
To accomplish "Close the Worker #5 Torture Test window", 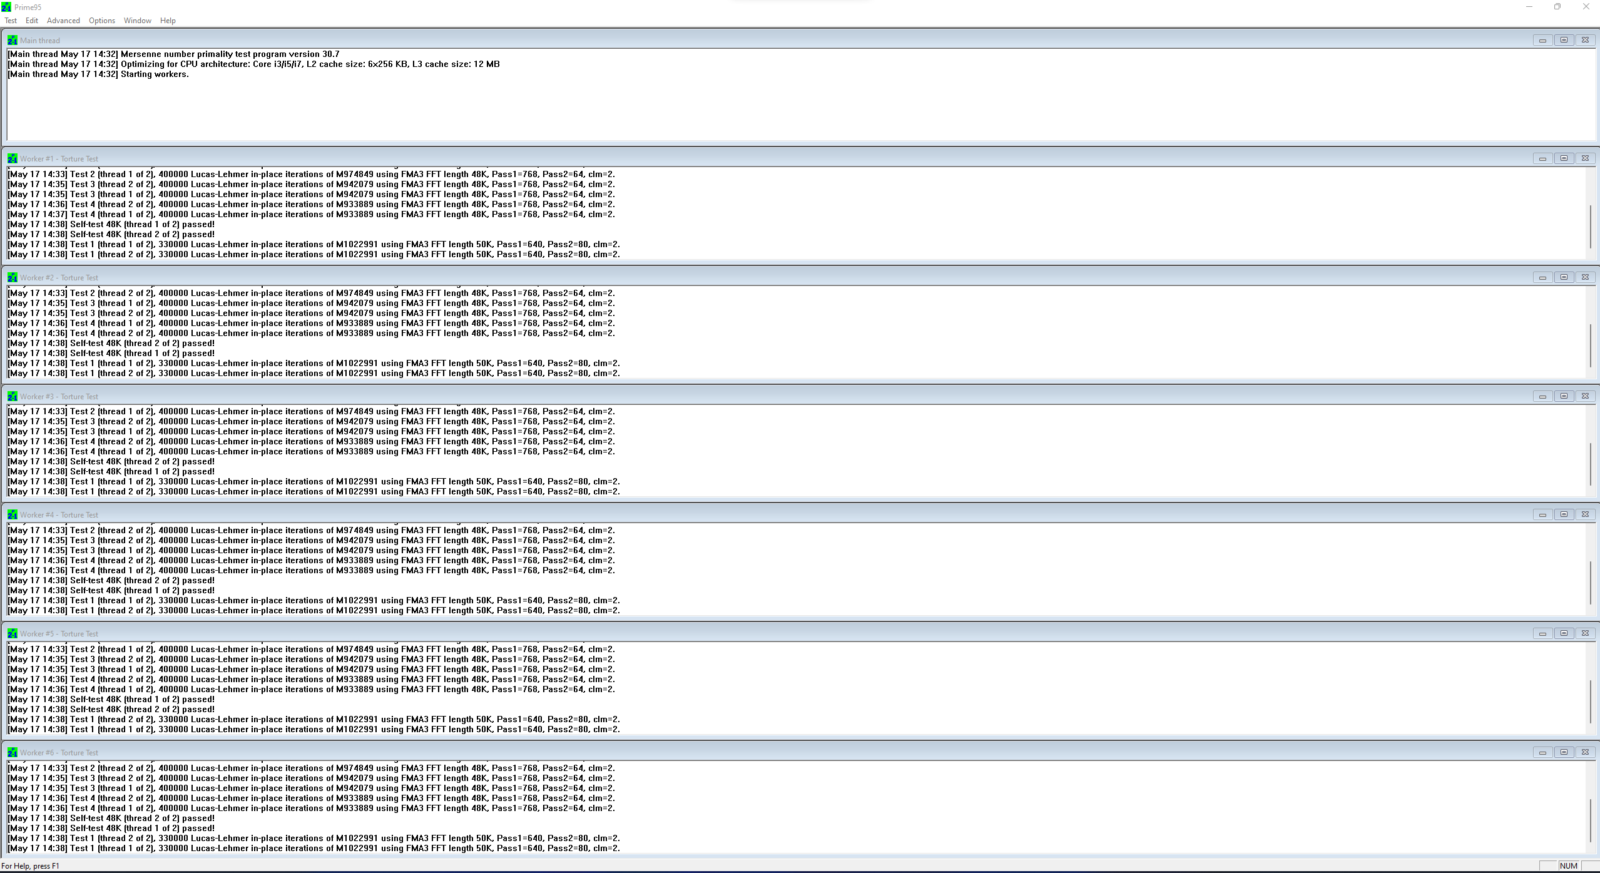I will point(1585,633).
